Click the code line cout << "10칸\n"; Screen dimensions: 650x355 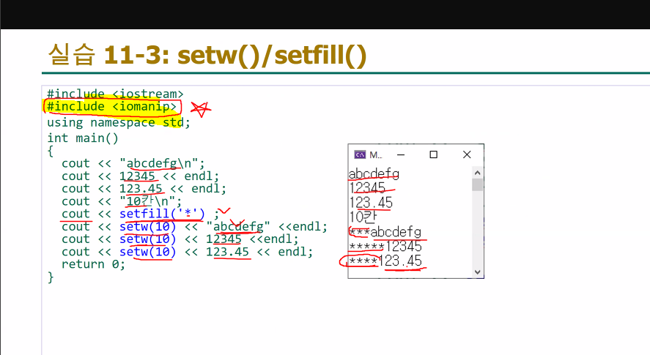pos(122,201)
